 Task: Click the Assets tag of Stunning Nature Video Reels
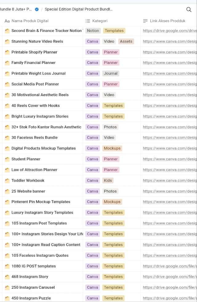[126, 41]
